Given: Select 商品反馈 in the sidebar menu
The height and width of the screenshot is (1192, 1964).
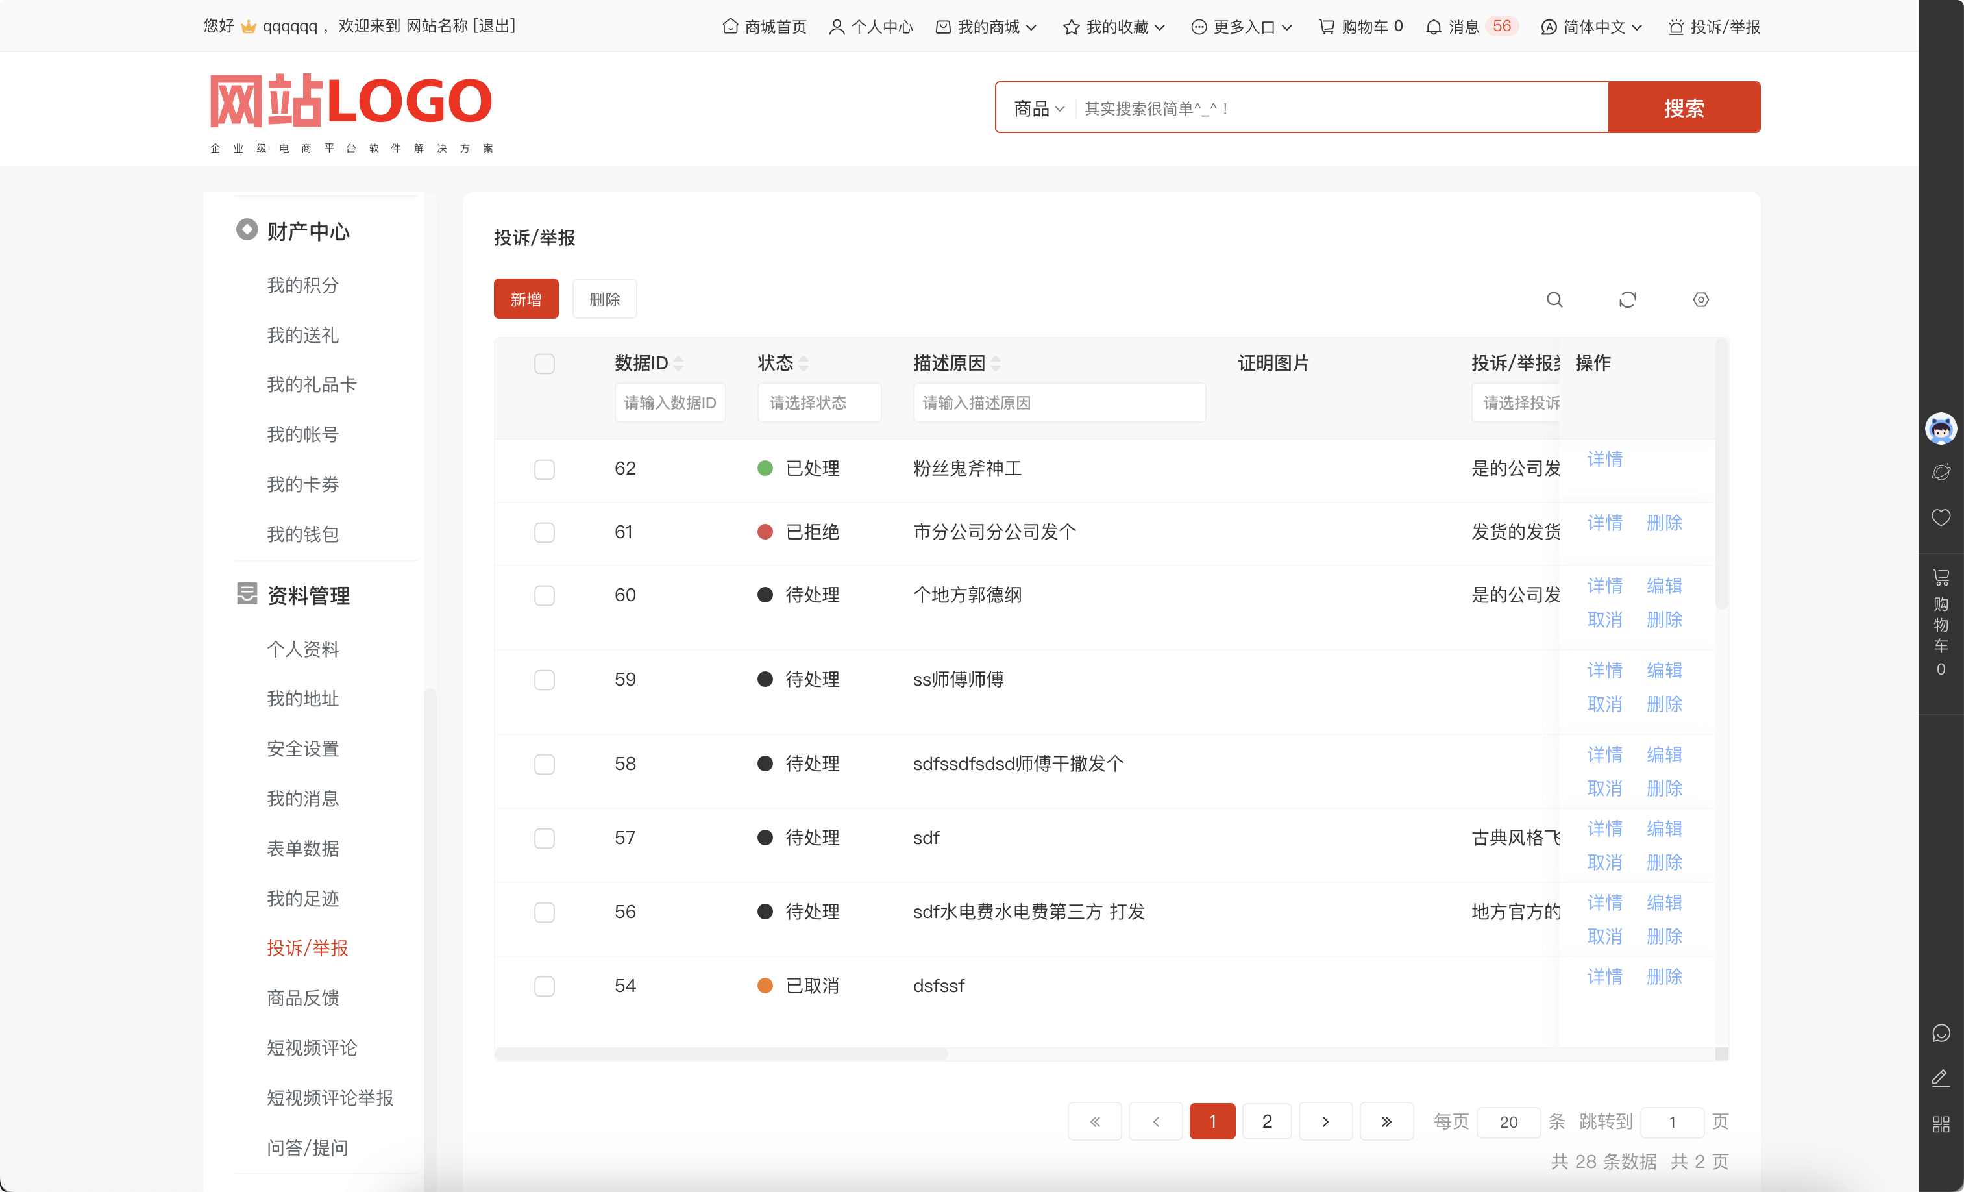Looking at the screenshot, I should tap(303, 997).
